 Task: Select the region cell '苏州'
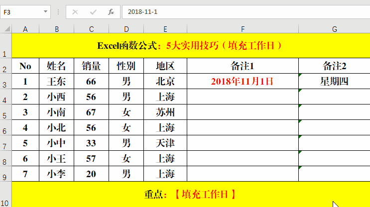165,112
